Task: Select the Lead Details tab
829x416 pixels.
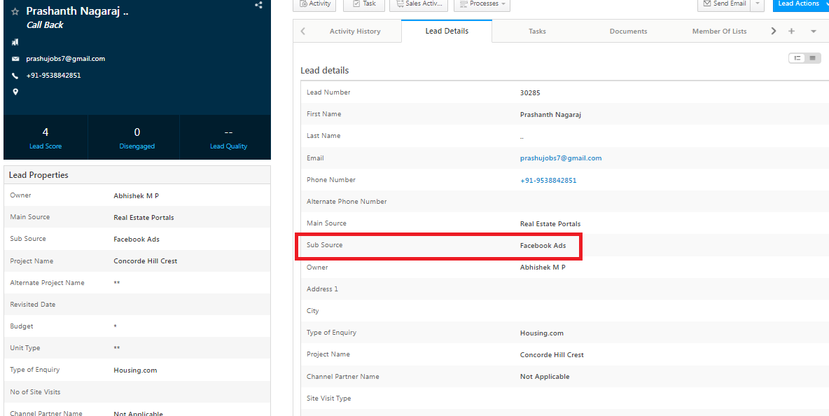Action: (x=447, y=32)
